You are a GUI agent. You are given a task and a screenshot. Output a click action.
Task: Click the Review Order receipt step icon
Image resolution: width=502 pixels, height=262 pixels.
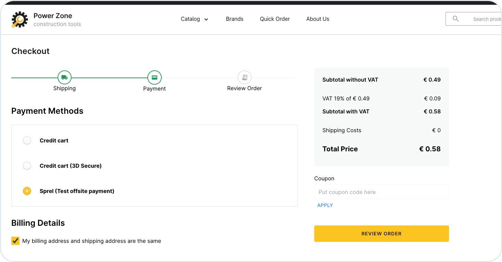click(x=245, y=78)
